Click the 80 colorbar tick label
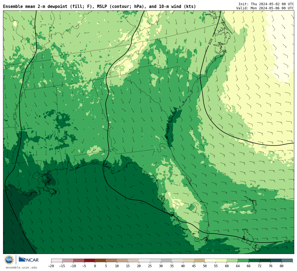Image resolution: width=297 pixels, height=271 pixels. (282, 266)
